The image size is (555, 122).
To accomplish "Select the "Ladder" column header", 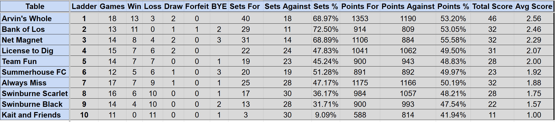I will 84,6.
